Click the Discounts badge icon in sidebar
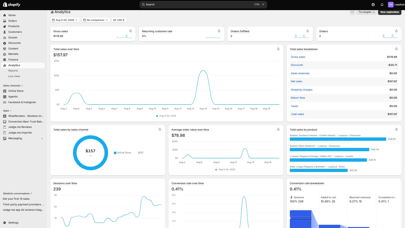405x228 pixels. click(5, 43)
